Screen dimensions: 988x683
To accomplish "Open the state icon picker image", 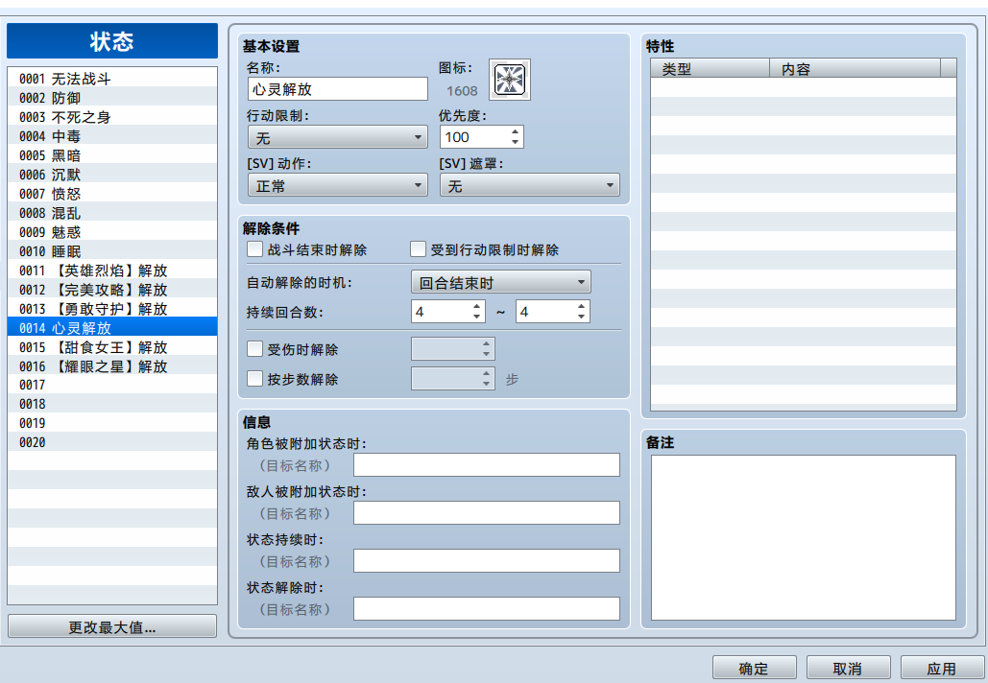I will tap(510, 80).
